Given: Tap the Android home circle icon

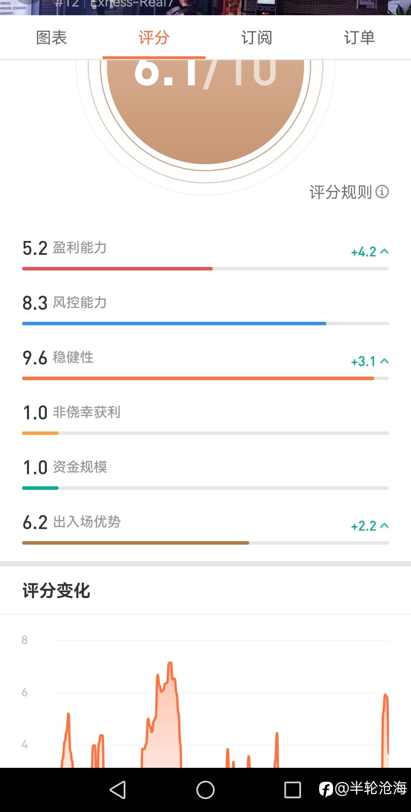Looking at the screenshot, I should click(x=205, y=790).
